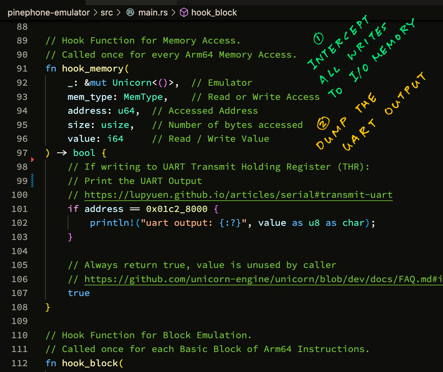Select line number 91 in the gutter

22,69
